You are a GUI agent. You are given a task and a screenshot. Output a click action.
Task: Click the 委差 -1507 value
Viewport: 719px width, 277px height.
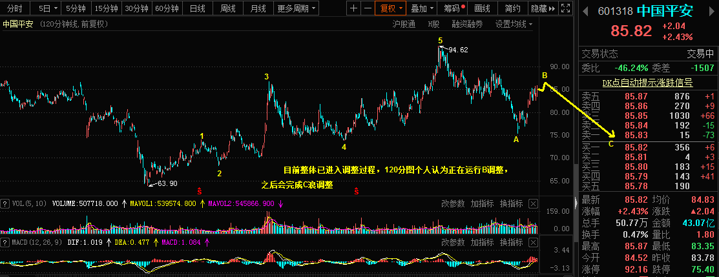click(x=702, y=68)
